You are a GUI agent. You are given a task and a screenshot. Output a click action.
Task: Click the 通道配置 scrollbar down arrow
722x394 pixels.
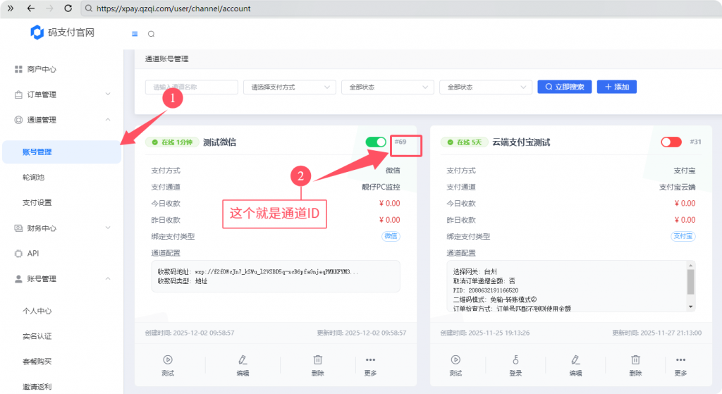[690, 307]
